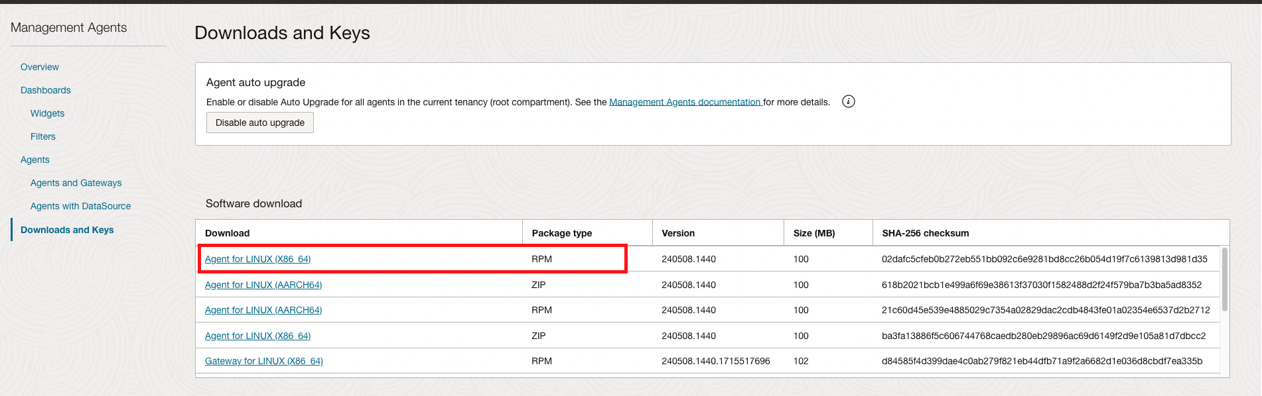The image size is (1262, 396).
Task: Click the software download table scrollbar
Action: click(x=1224, y=279)
